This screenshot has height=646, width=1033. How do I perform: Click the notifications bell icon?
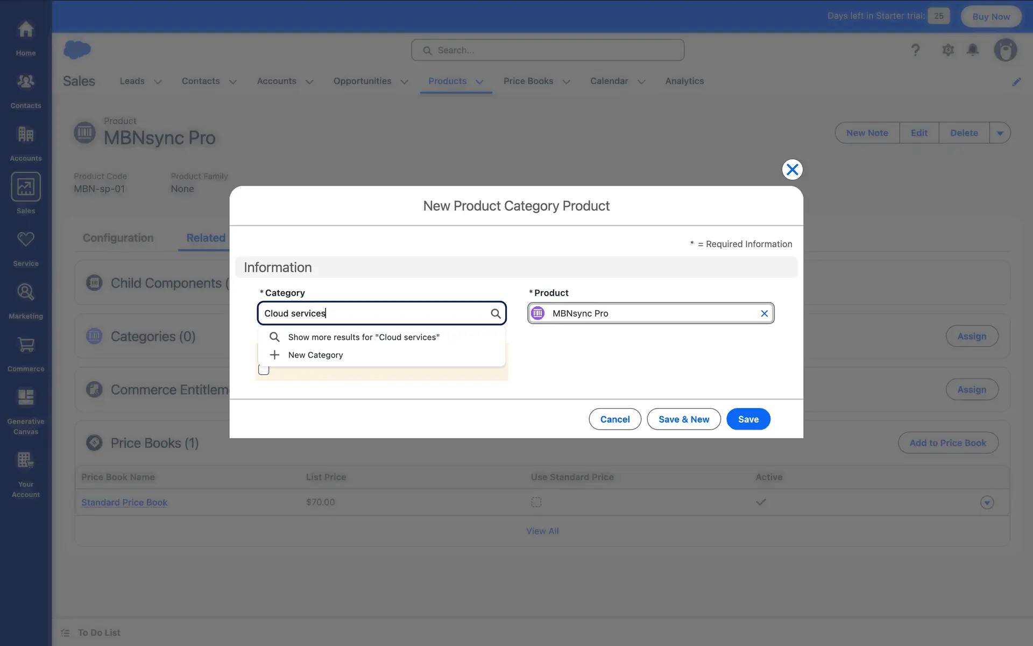973,50
